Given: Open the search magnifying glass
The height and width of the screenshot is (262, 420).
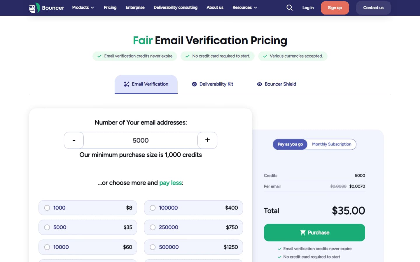Looking at the screenshot, I should pos(289,8).
